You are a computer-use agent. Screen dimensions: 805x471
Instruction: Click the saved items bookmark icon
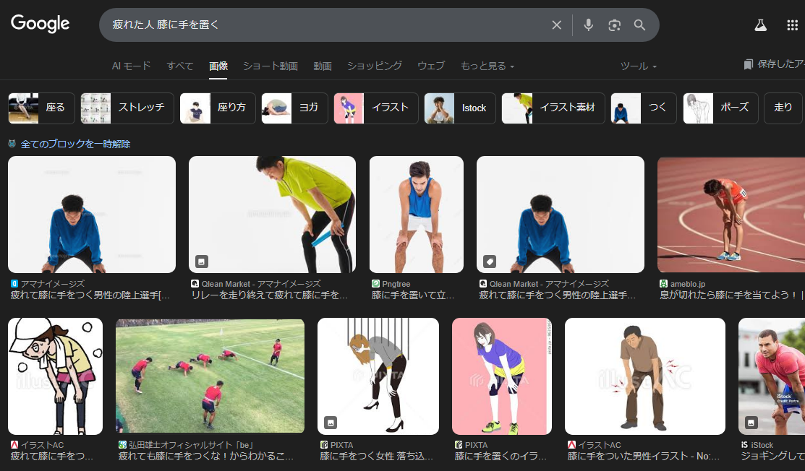point(748,65)
